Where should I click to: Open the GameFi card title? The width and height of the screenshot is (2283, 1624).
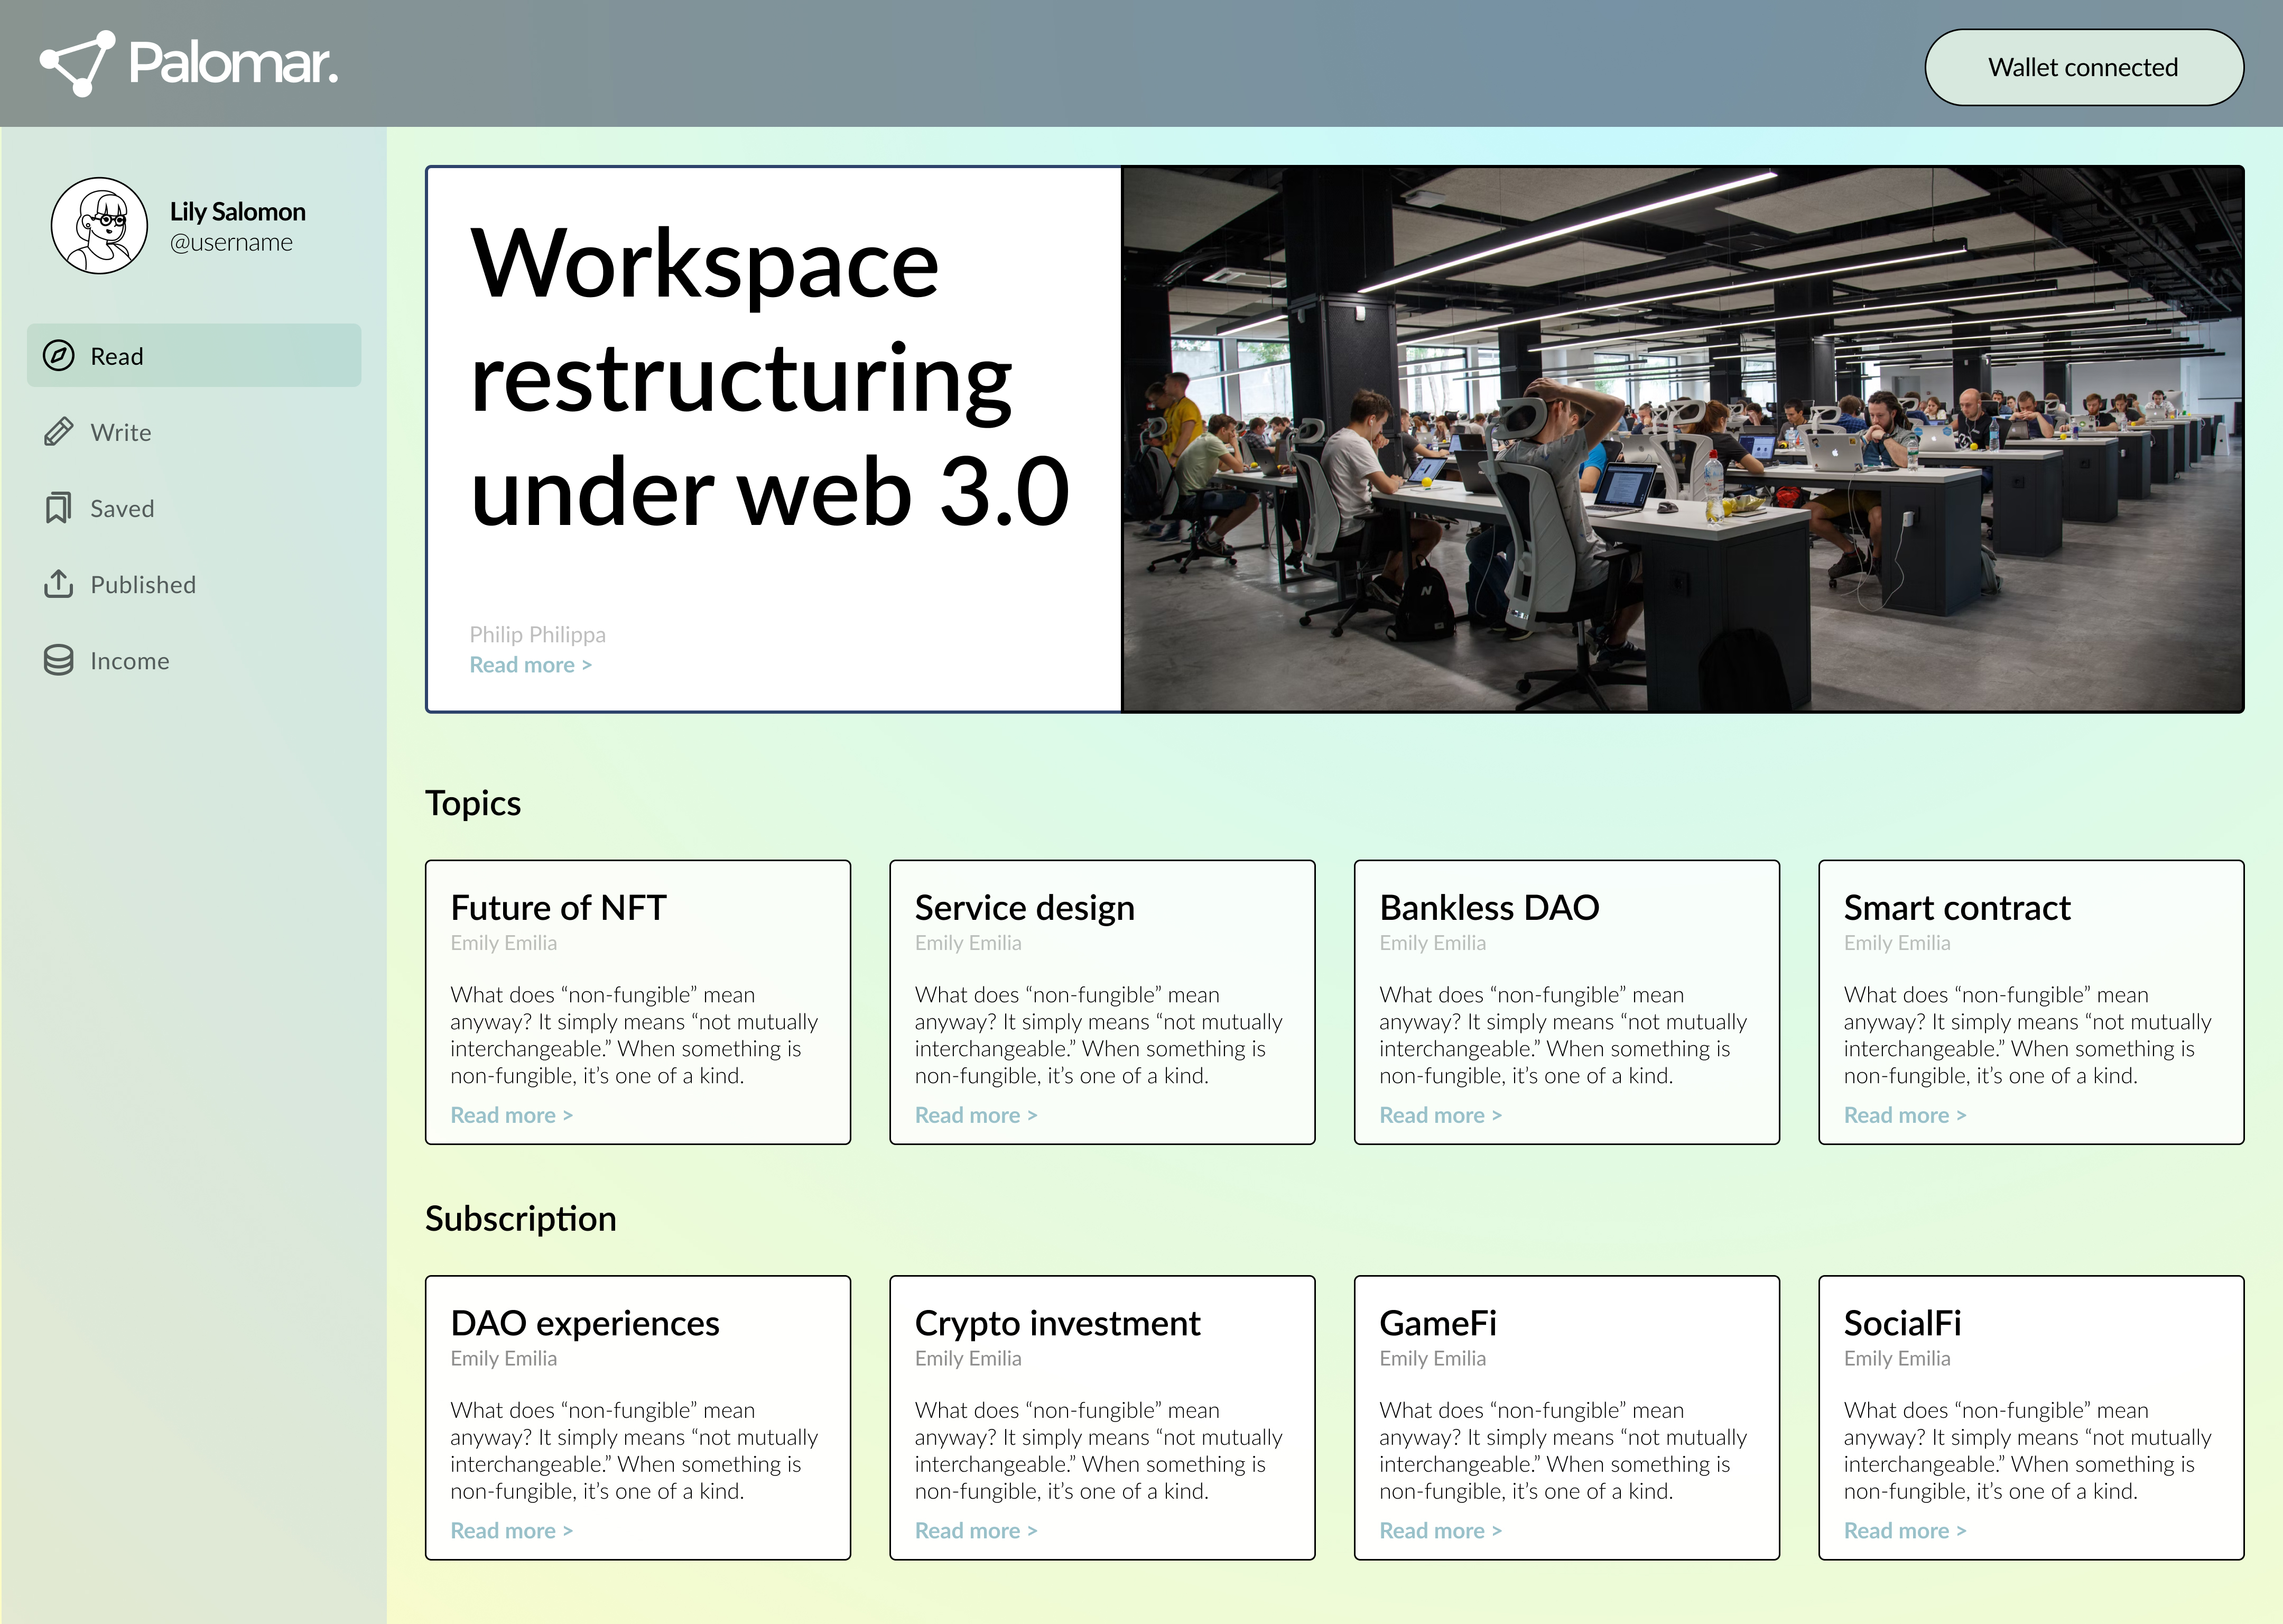coord(1439,1324)
